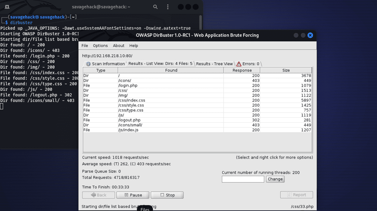Open the File menu in DirBuster

(84, 46)
